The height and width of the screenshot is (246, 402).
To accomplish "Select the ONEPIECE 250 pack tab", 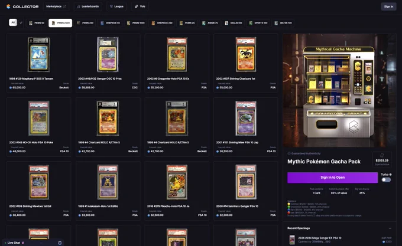I will (x=162, y=23).
